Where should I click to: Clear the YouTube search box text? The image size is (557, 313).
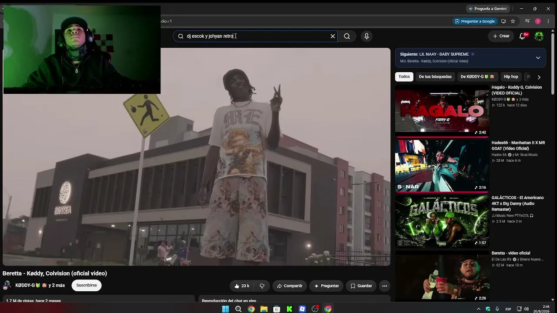tap(333, 36)
